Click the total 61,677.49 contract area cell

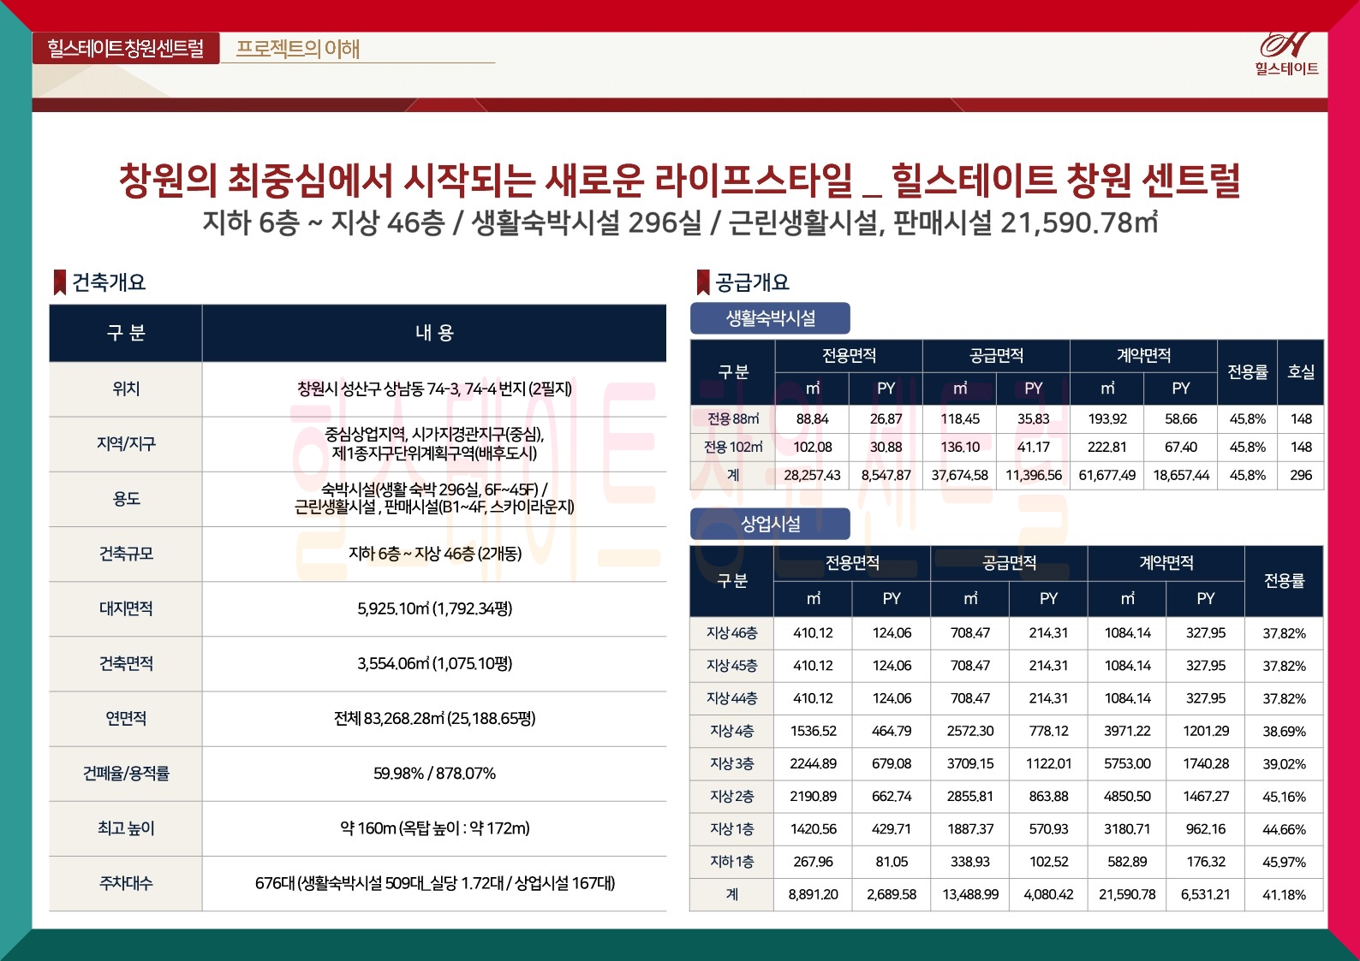coord(1106,475)
